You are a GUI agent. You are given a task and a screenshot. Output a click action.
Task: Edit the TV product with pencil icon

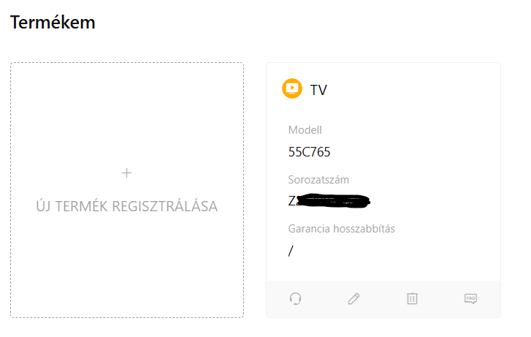(354, 299)
